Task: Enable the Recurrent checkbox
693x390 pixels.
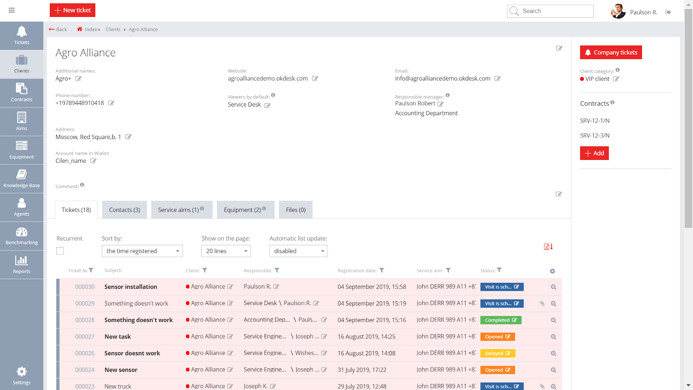Action: 60,250
